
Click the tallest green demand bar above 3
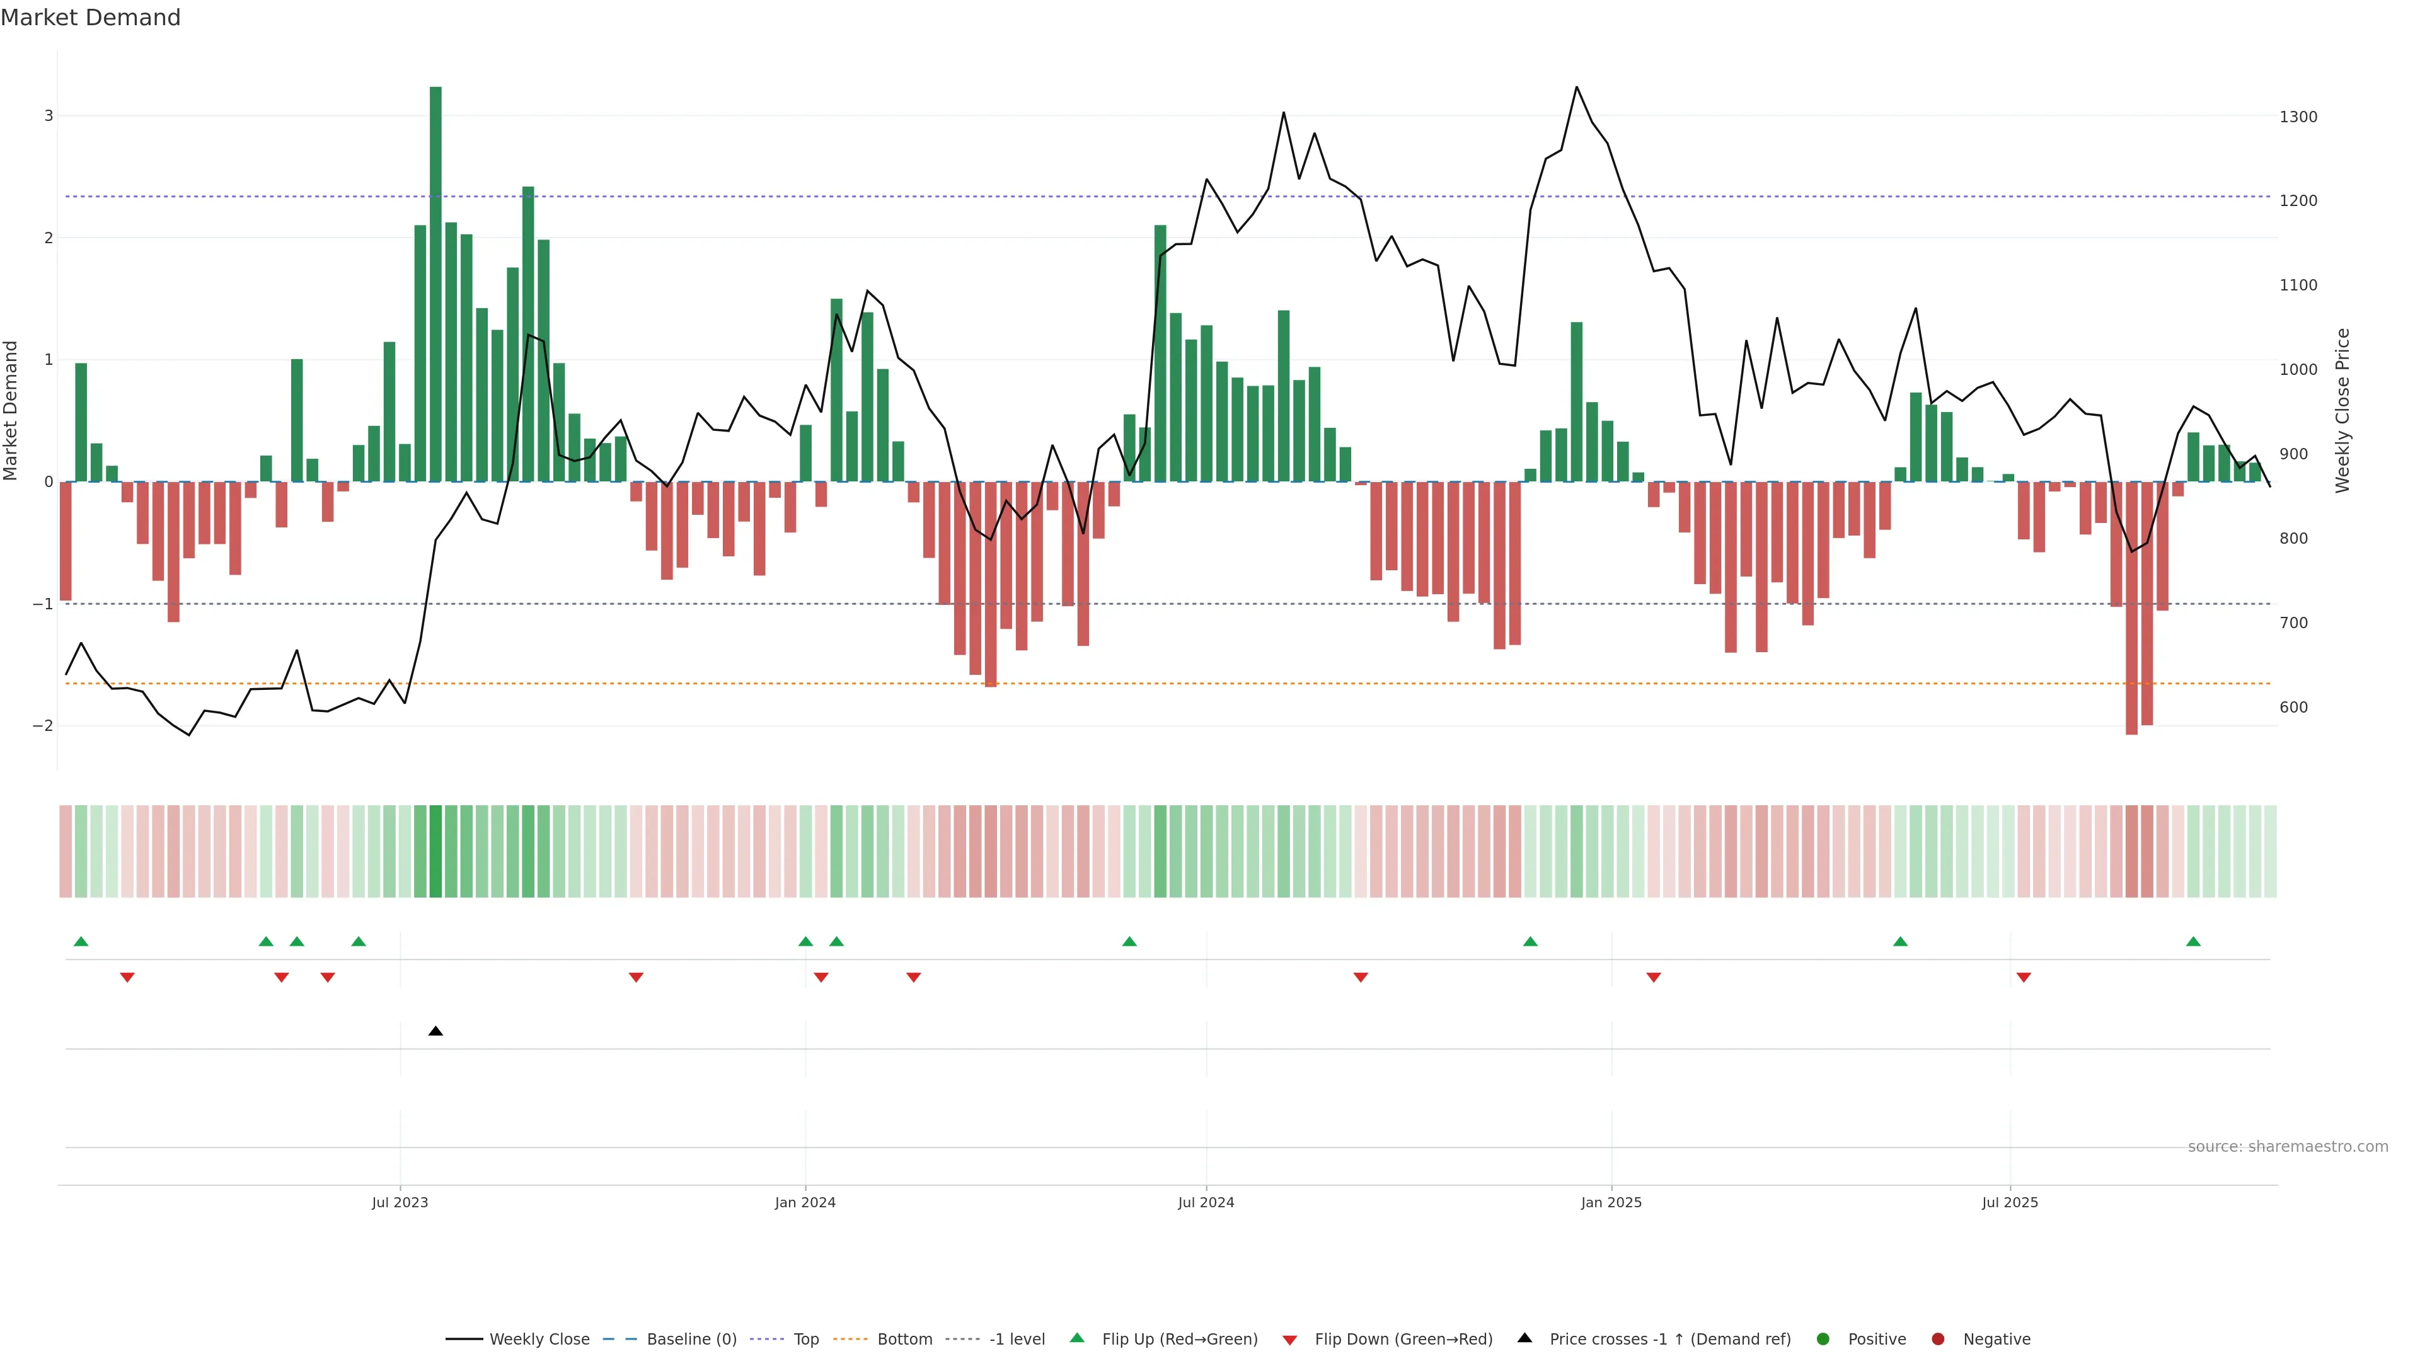(436, 282)
